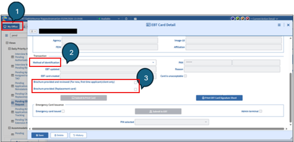Click the Submit to EBT button

point(158,111)
